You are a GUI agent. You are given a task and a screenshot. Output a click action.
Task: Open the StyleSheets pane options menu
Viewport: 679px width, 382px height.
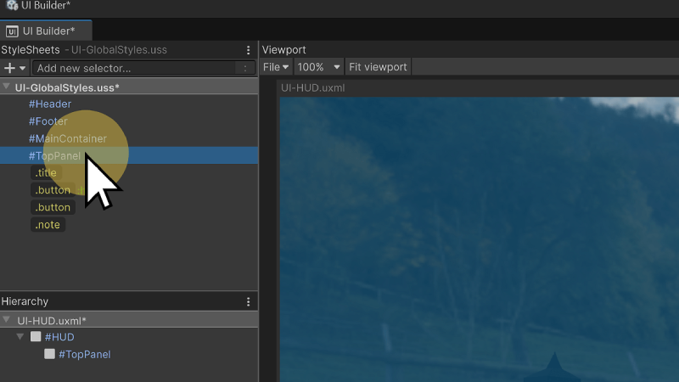tap(248, 50)
